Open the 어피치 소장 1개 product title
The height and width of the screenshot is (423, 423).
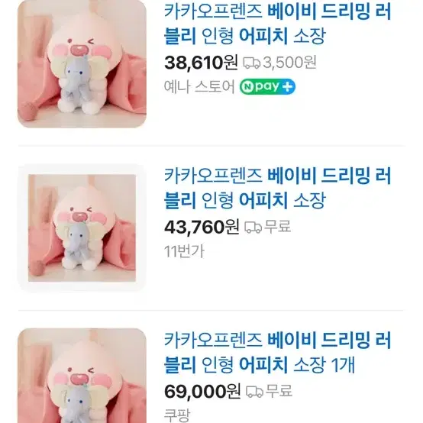coord(278,352)
